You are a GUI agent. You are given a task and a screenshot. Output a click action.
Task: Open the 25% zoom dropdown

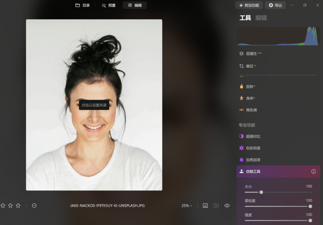coord(187,206)
